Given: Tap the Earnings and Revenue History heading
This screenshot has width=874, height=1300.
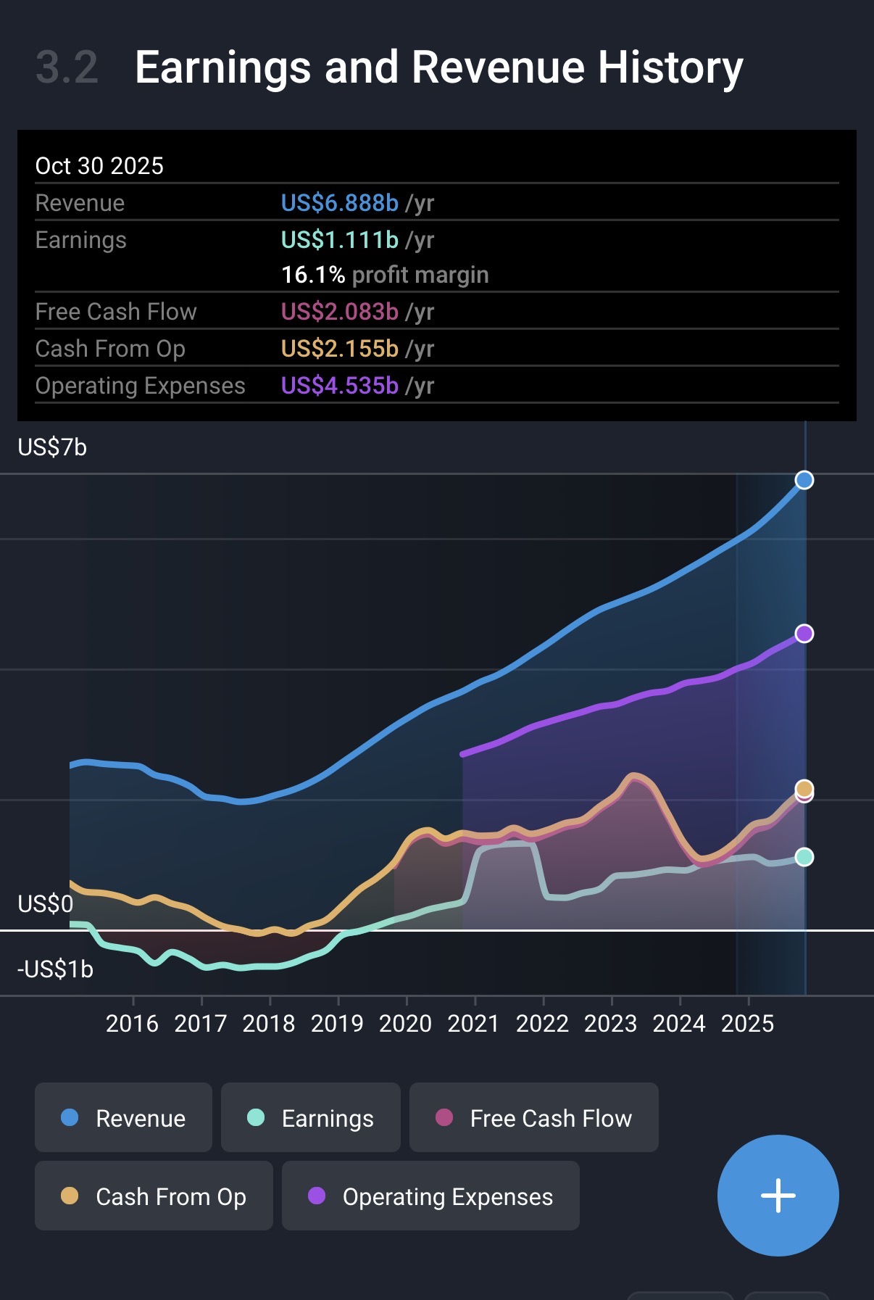Looking at the screenshot, I should [x=438, y=67].
